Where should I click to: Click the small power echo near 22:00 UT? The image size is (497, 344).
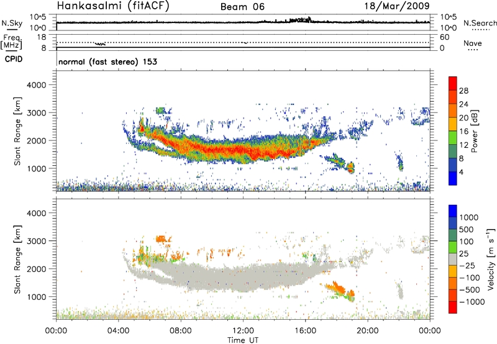coord(400,162)
